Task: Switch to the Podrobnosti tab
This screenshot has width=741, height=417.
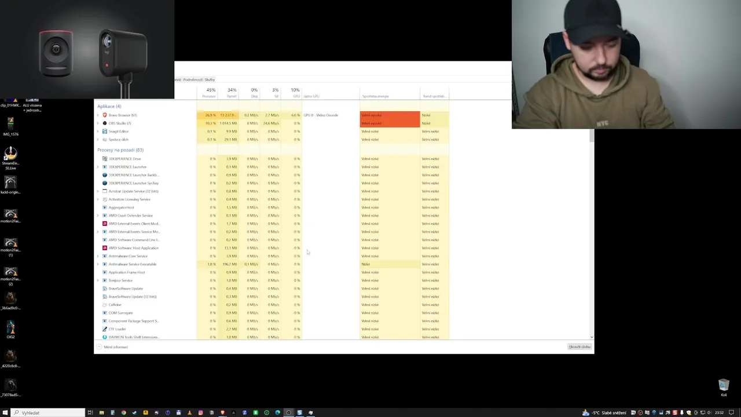Action: pos(193,79)
